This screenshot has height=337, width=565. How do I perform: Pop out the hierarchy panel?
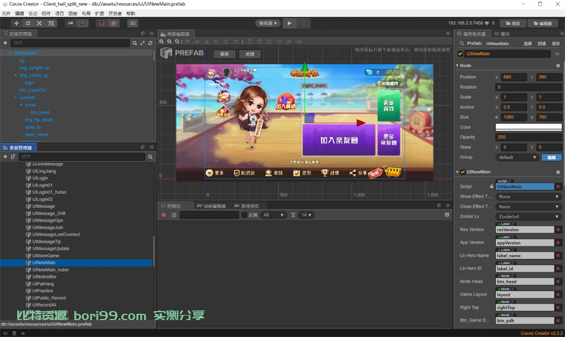tap(143, 33)
